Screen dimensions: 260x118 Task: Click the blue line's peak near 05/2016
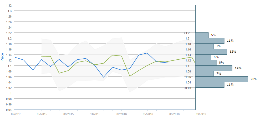coord(147,53)
